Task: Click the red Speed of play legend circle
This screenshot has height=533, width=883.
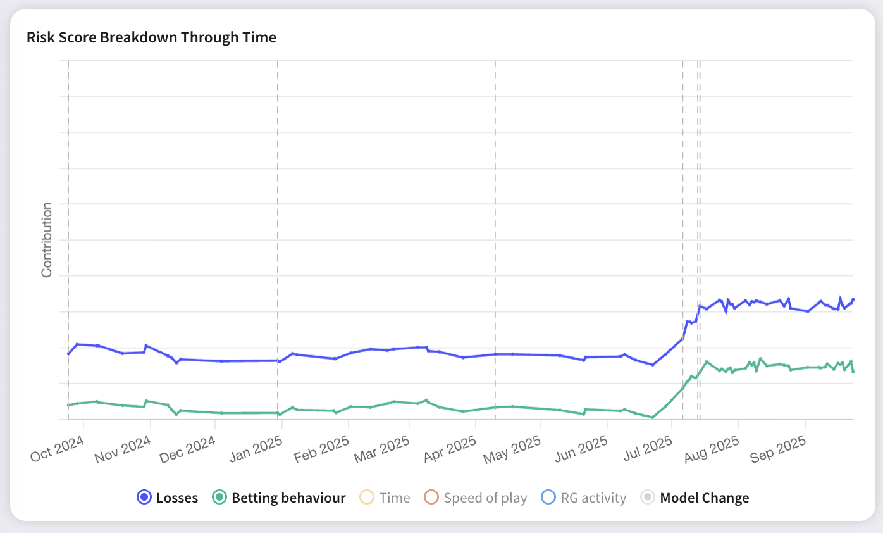Action: [431, 498]
